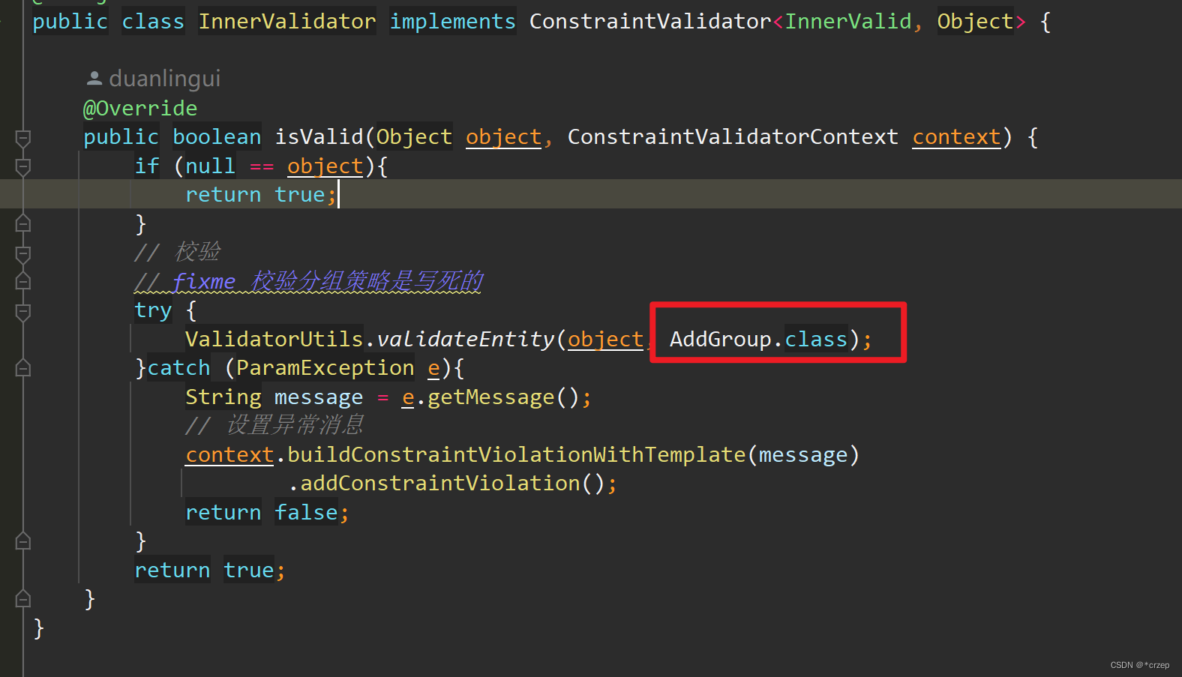
Task: Collapse the try block fold marker
Action: [23, 311]
